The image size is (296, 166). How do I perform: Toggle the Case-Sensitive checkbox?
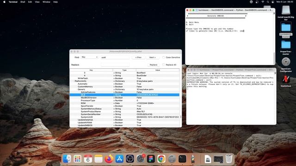163,57
